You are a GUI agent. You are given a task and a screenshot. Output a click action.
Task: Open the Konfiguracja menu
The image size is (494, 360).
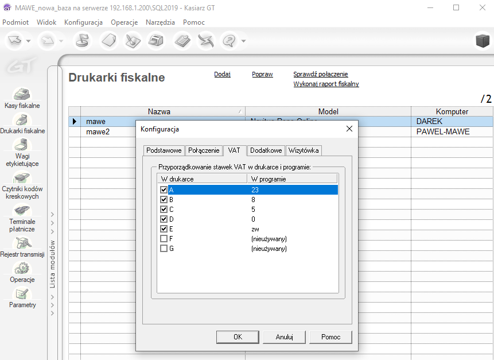pos(83,22)
